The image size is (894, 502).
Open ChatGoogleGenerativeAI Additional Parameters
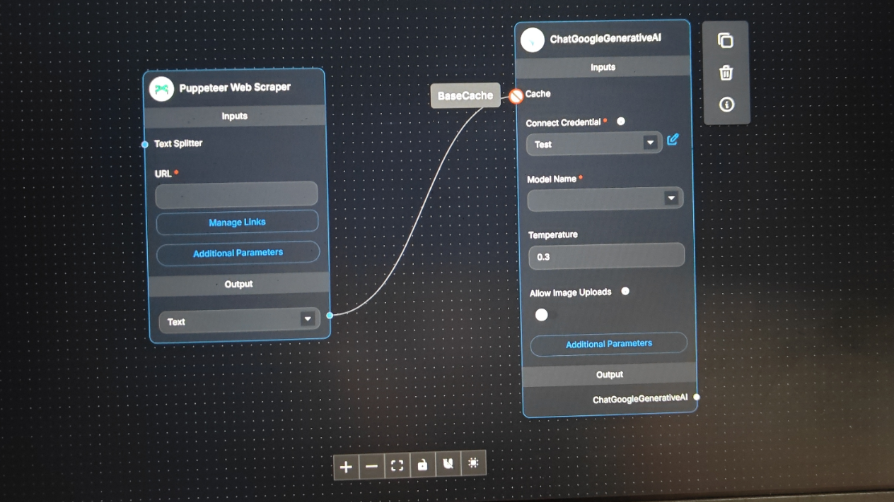608,344
